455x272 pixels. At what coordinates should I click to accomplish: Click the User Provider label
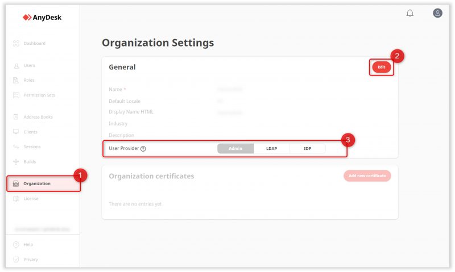click(x=124, y=148)
